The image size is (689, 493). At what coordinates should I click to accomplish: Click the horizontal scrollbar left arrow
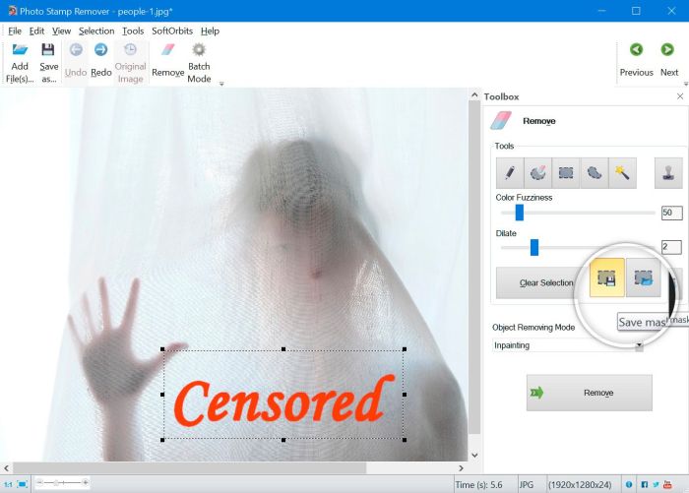point(6,468)
